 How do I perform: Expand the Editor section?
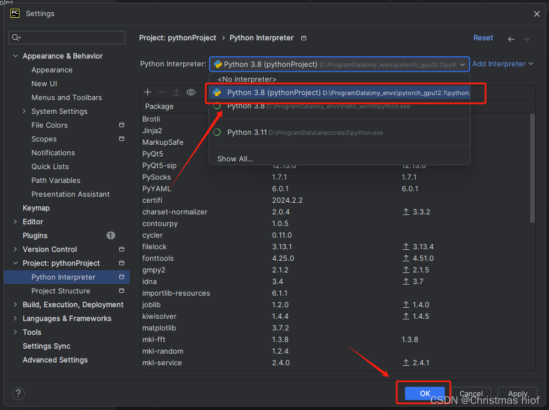[15, 222]
